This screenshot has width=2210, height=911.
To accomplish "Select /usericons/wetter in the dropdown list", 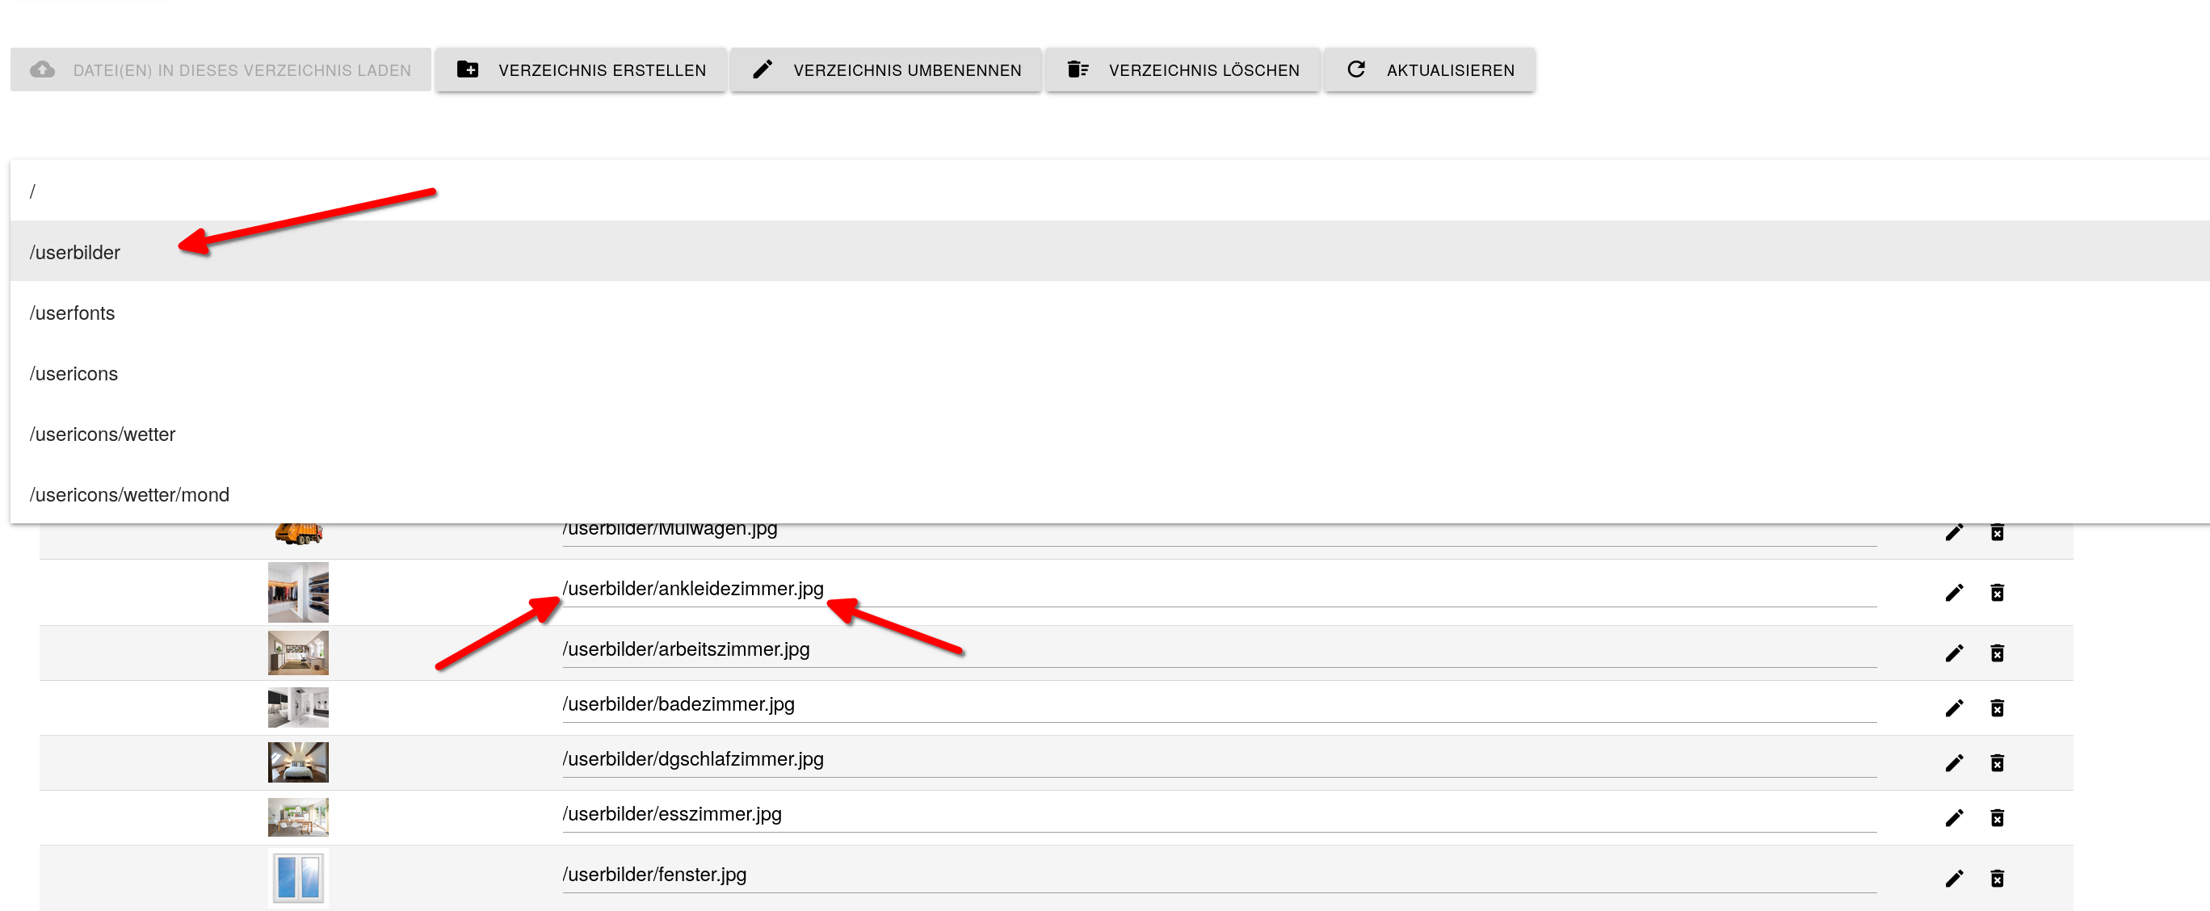I will point(103,434).
